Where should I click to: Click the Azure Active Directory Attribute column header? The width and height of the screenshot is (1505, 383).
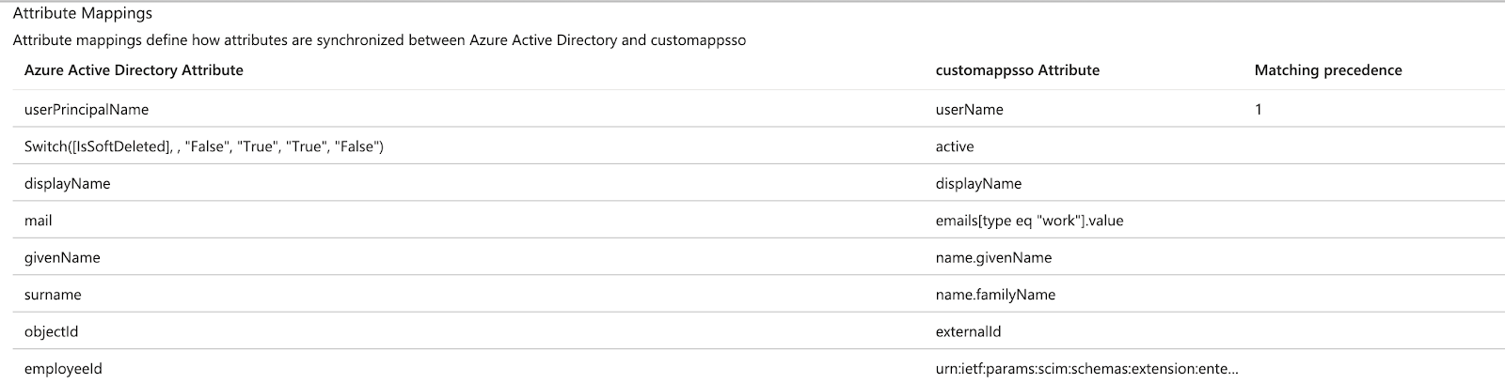(134, 70)
